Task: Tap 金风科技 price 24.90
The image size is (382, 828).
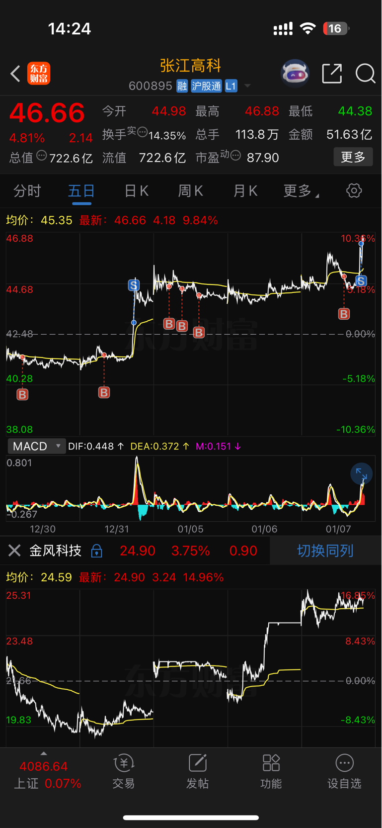Action: (x=138, y=551)
